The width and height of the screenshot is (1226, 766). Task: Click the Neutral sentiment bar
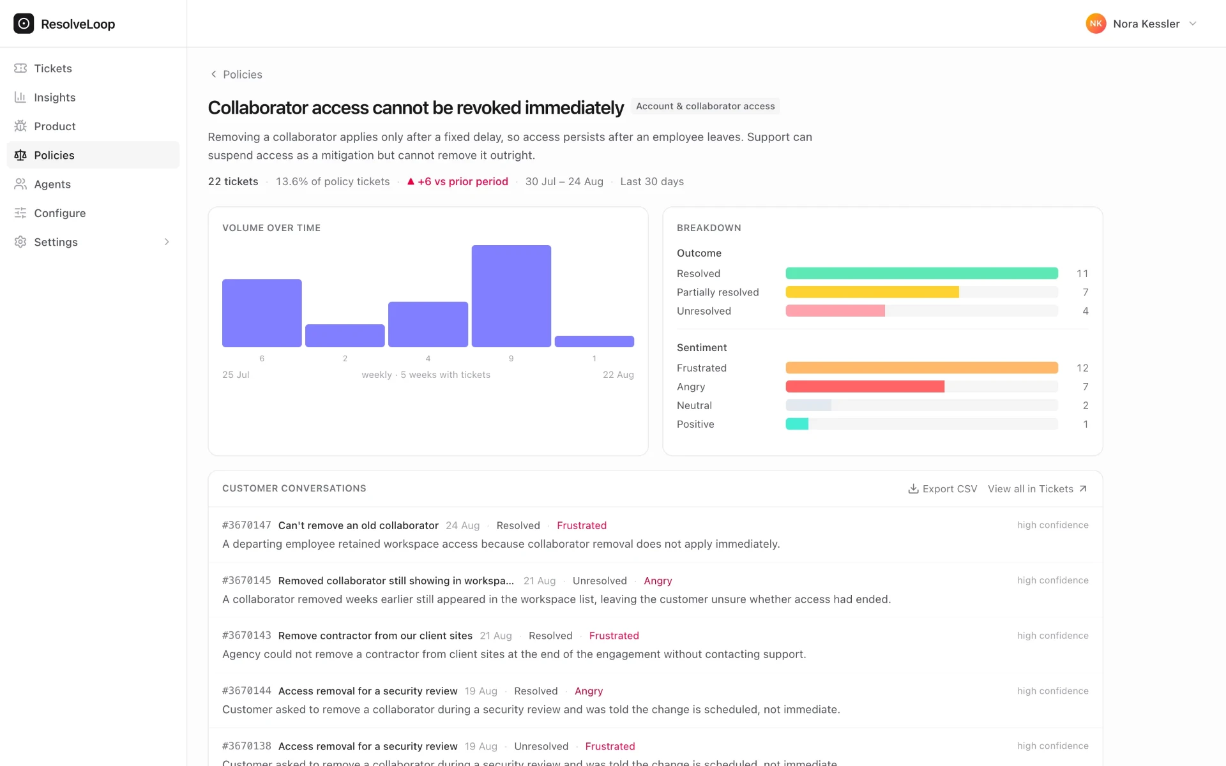(x=808, y=405)
